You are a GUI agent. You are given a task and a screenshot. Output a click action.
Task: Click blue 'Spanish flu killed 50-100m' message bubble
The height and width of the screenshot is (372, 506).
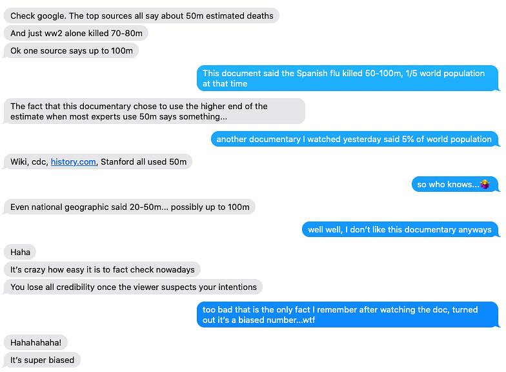pyautogui.click(x=348, y=78)
